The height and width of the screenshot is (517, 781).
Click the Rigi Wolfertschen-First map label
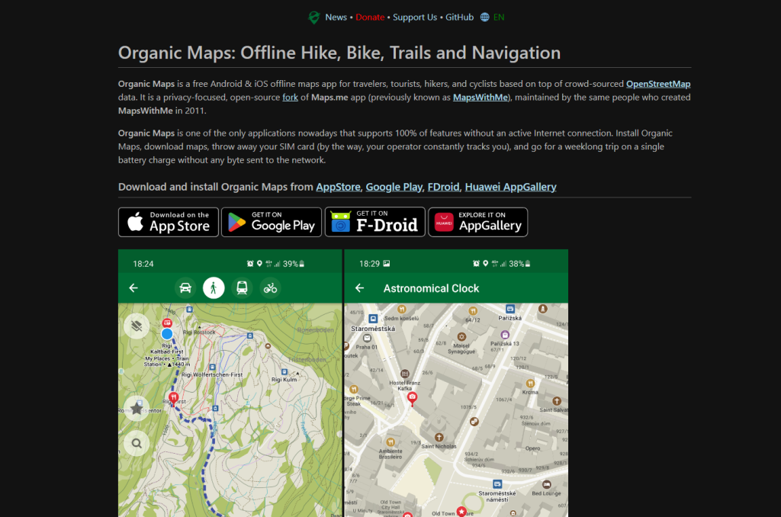(x=212, y=374)
